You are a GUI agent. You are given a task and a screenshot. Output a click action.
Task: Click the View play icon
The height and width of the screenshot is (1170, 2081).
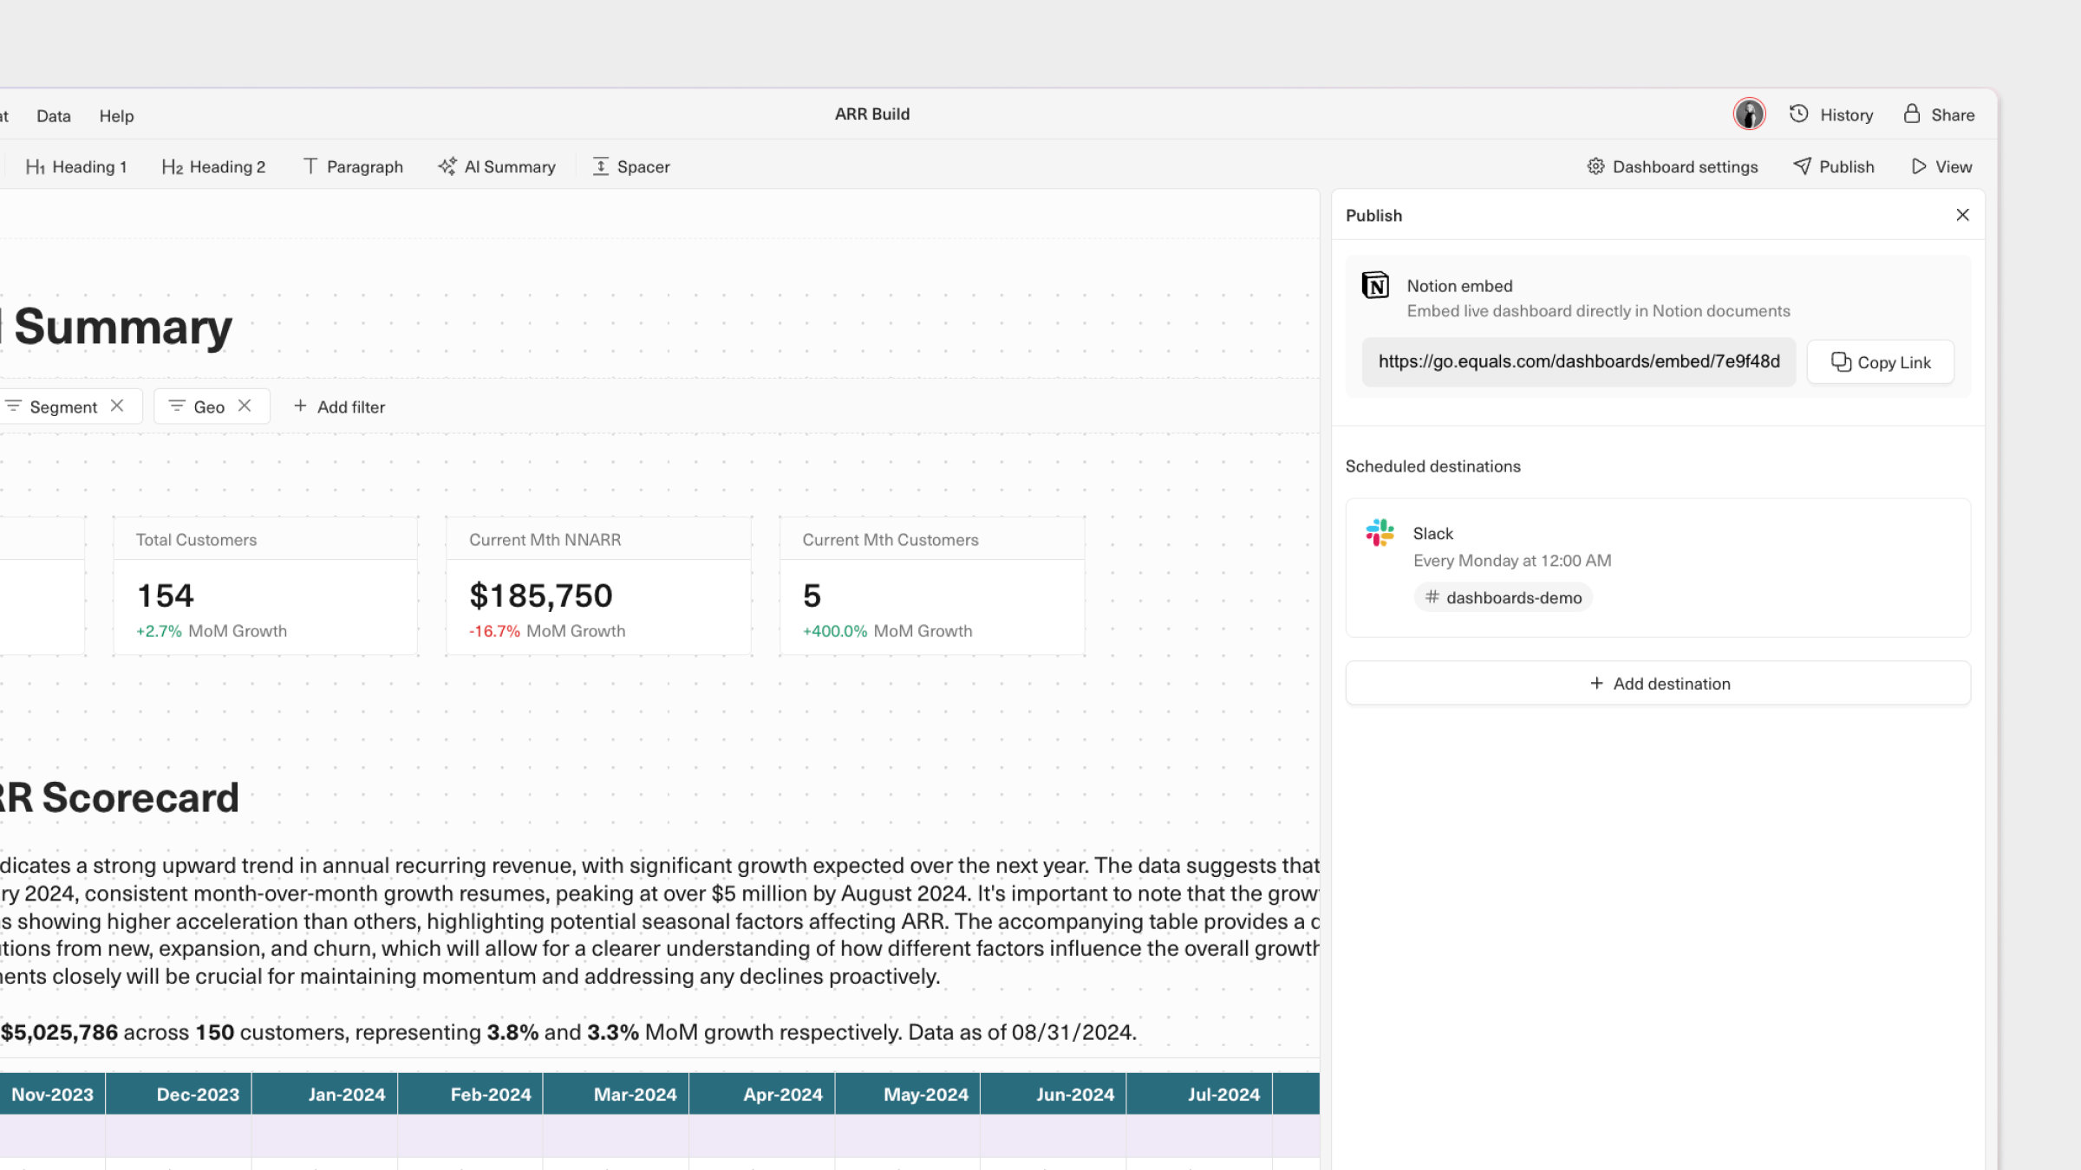click(x=1919, y=166)
